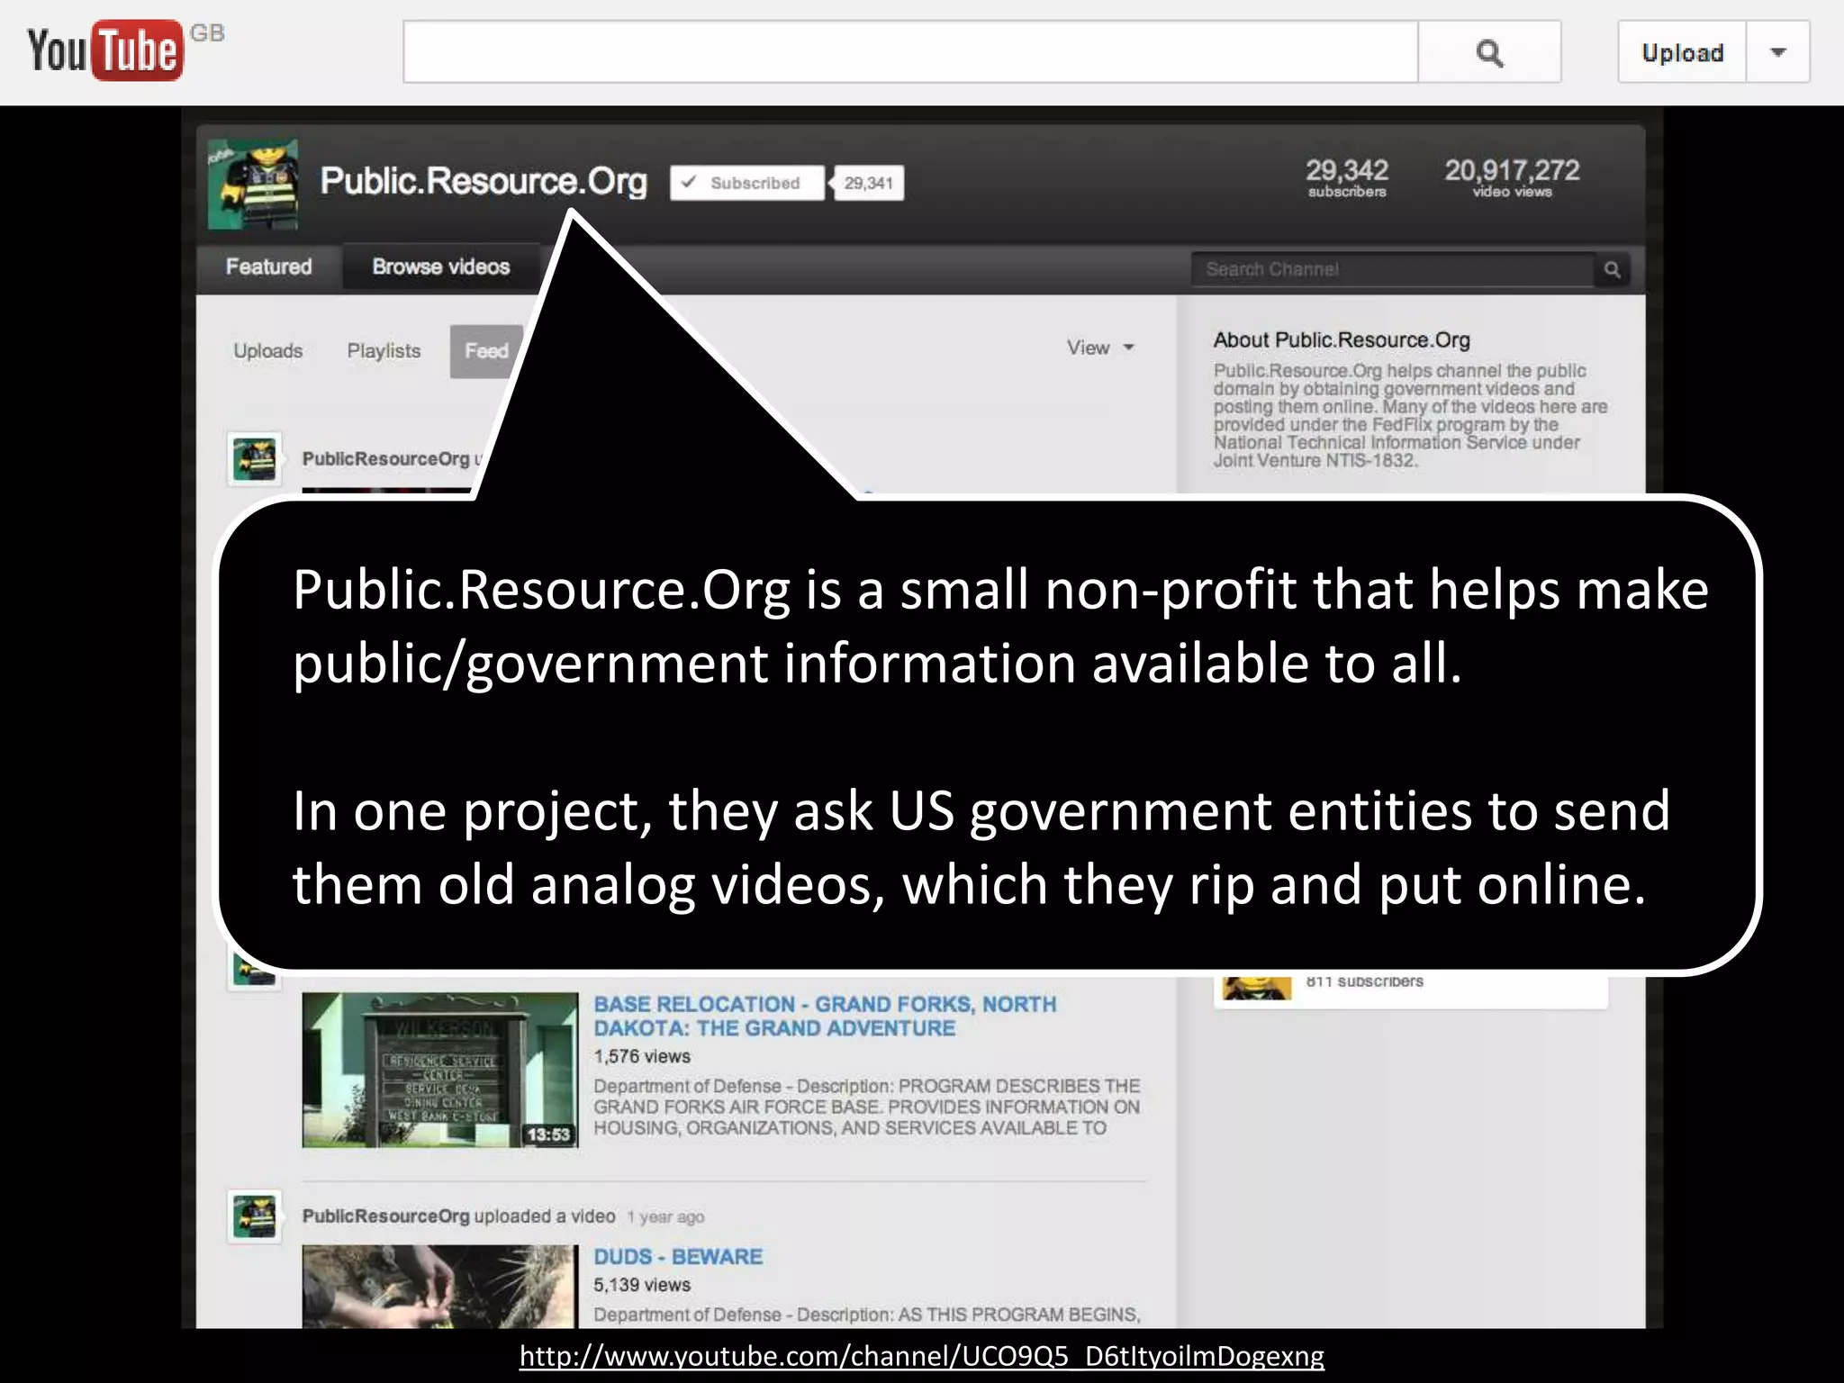Click the YouTube logo

click(106, 50)
